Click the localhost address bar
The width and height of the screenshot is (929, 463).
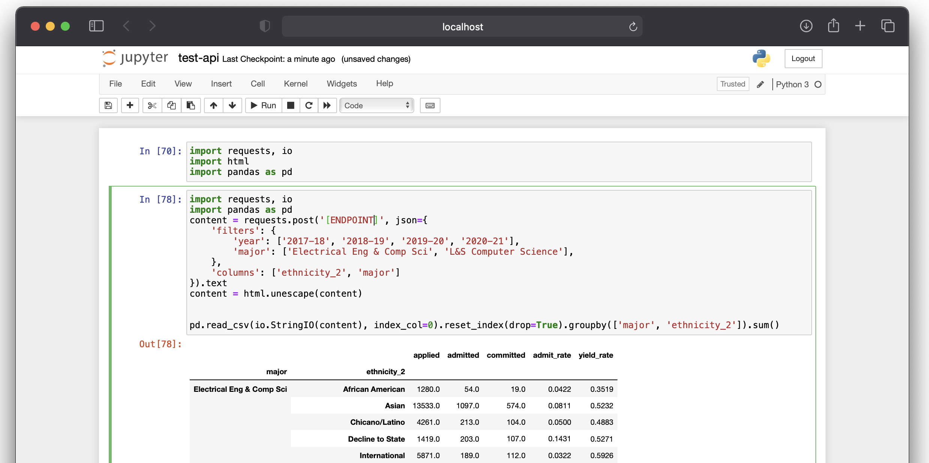click(x=462, y=26)
